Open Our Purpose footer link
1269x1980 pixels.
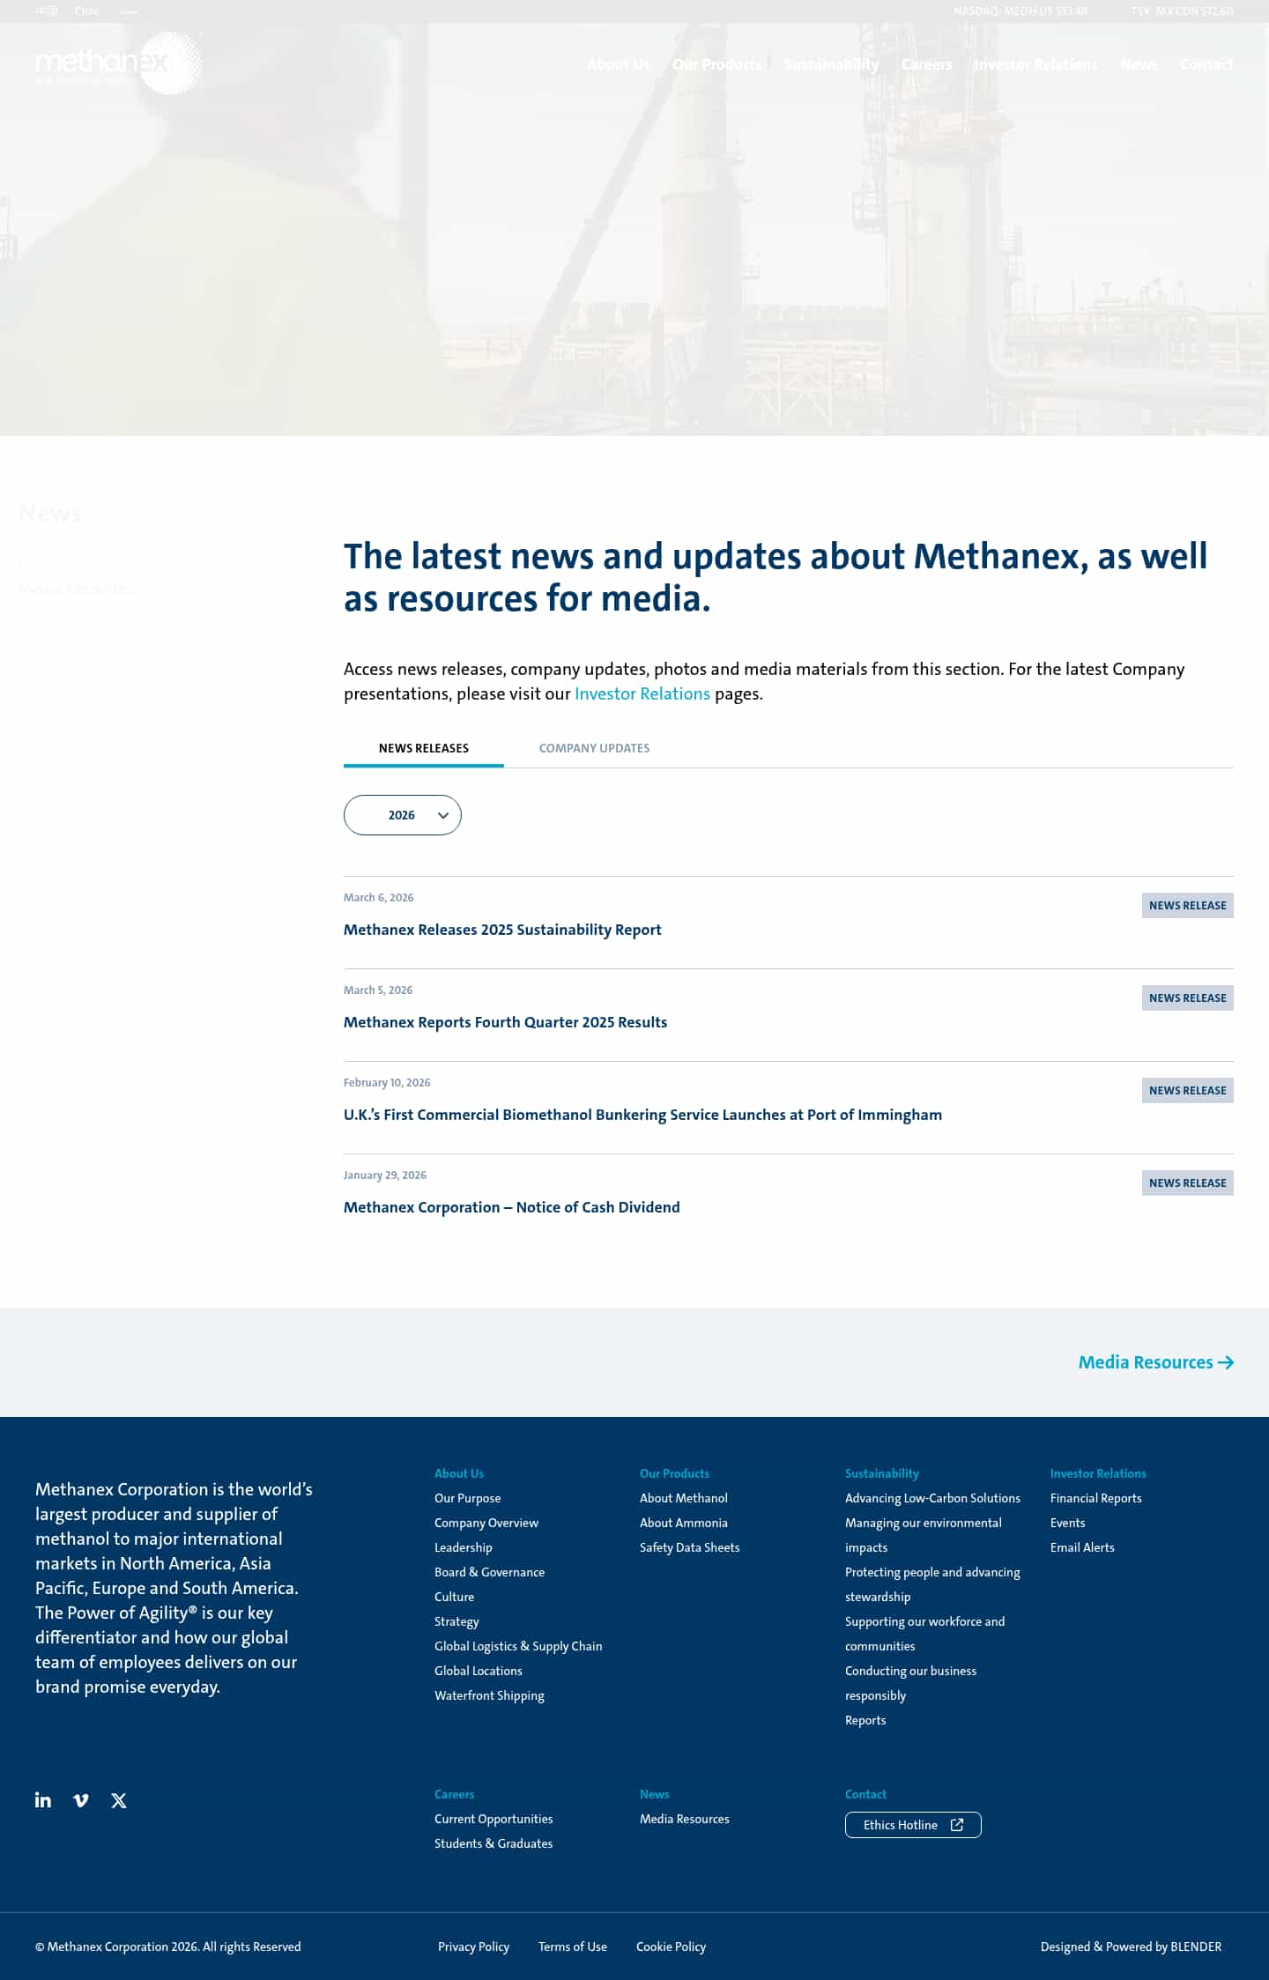coord(467,1498)
